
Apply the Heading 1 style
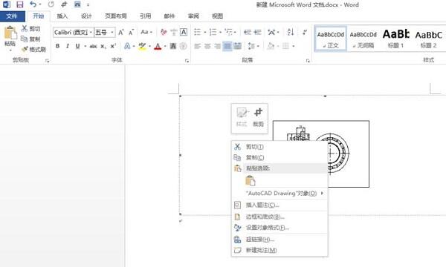click(395, 39)
